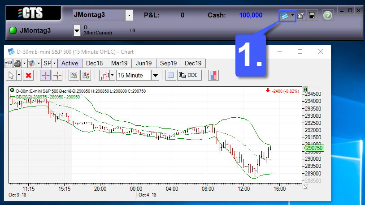Click the 12:00 time axis label

point(244,189)
